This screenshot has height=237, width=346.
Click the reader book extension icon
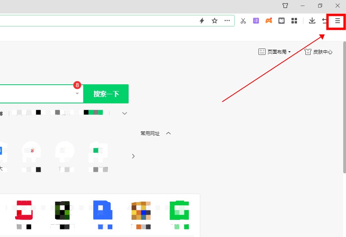coord(281,21)
